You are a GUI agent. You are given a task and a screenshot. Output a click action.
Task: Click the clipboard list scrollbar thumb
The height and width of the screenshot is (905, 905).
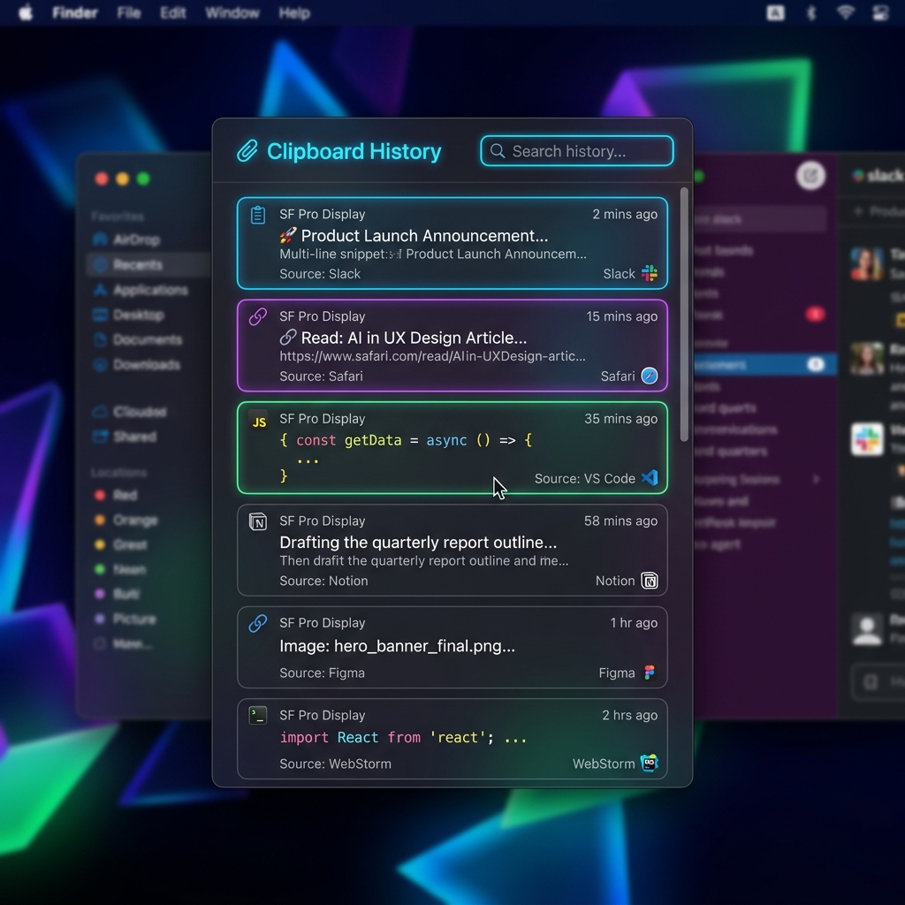pyautogui.click(x=684, y=315)
